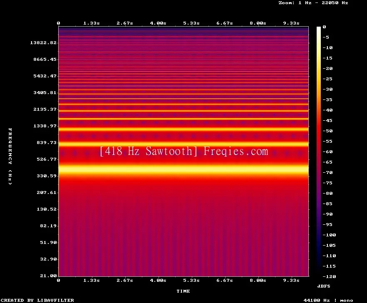
Task: Click the -105 dBFS scale value
Action: point(329,246)
